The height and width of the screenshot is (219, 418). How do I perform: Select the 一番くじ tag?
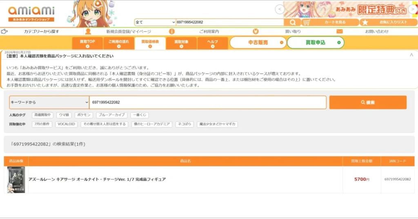tap(140, 115)
